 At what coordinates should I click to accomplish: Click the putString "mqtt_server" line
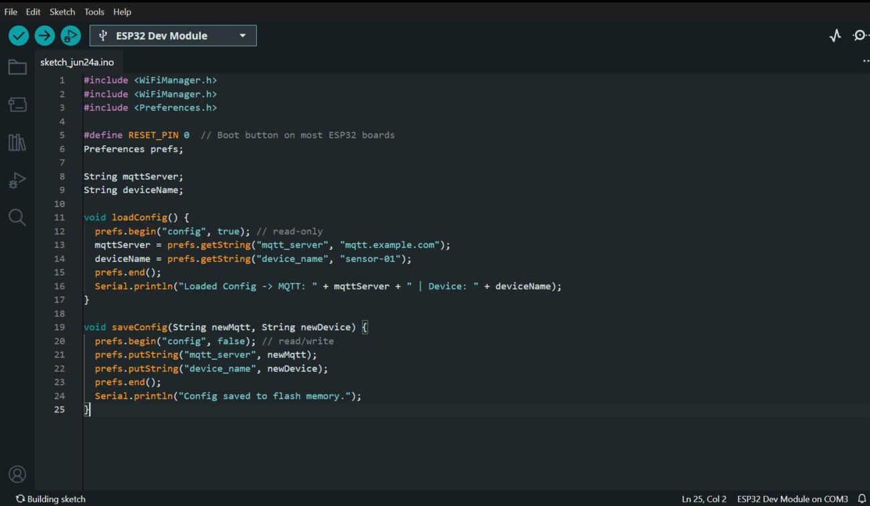[x=206, y=354]
